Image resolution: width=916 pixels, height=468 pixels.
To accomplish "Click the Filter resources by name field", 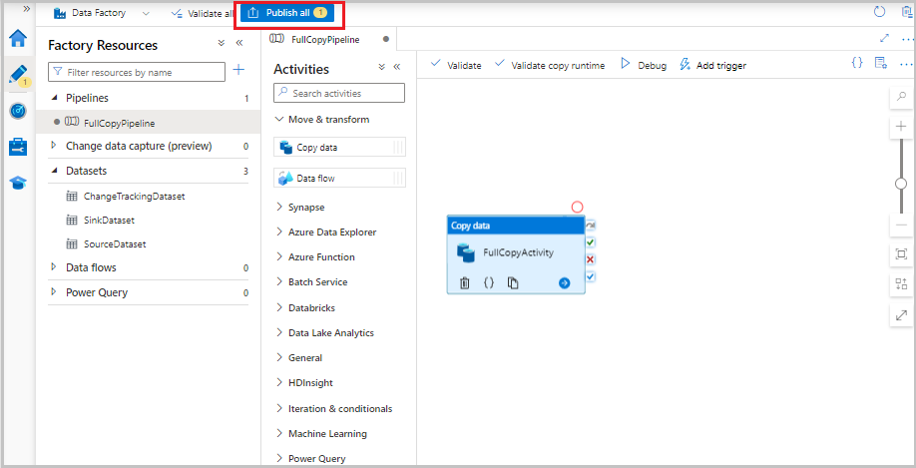I will pyautogui.click(x=137, y=73).
